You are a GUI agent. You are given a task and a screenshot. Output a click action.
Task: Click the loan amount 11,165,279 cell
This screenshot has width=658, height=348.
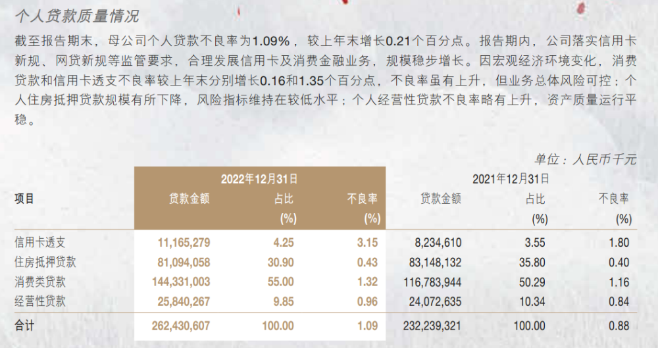pyautogui.click(x=184, y=243)
